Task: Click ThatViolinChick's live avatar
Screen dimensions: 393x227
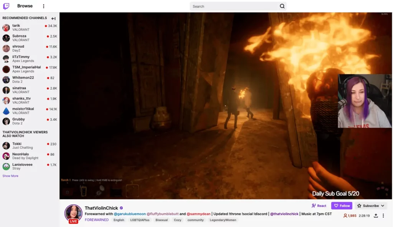Action: [73, 214]
